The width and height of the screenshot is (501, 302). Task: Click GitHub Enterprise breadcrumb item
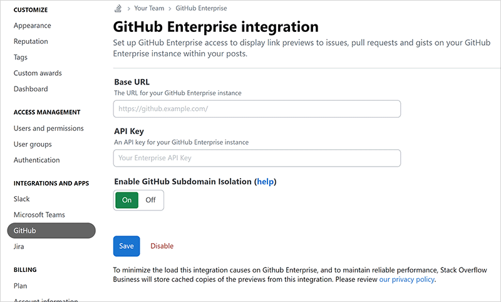201,9
